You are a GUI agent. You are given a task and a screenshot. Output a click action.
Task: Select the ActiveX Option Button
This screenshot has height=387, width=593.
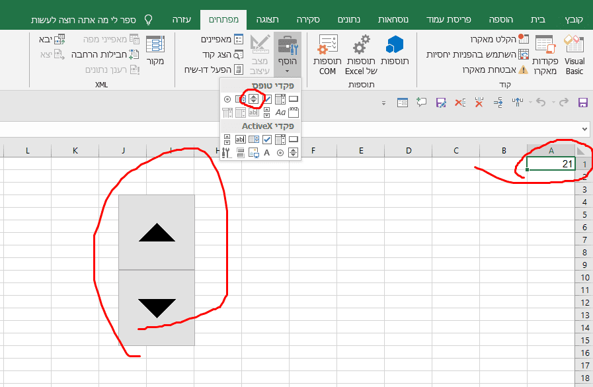tap(280, 152)
